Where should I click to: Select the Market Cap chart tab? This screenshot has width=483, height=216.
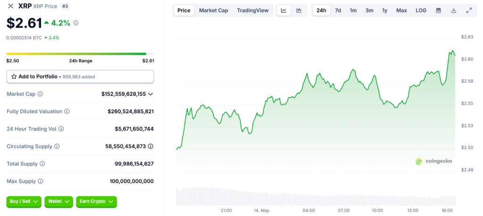point(214,10)
